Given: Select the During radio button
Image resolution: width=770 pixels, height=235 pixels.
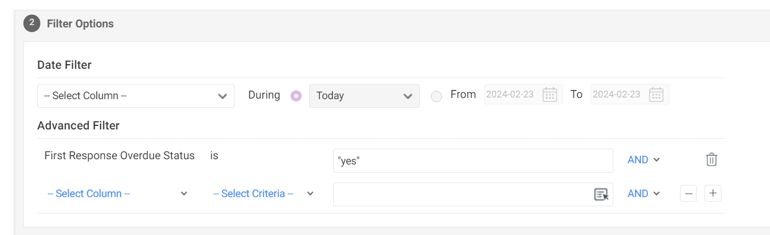Looking at the screenshot, I should coord(296,96).
